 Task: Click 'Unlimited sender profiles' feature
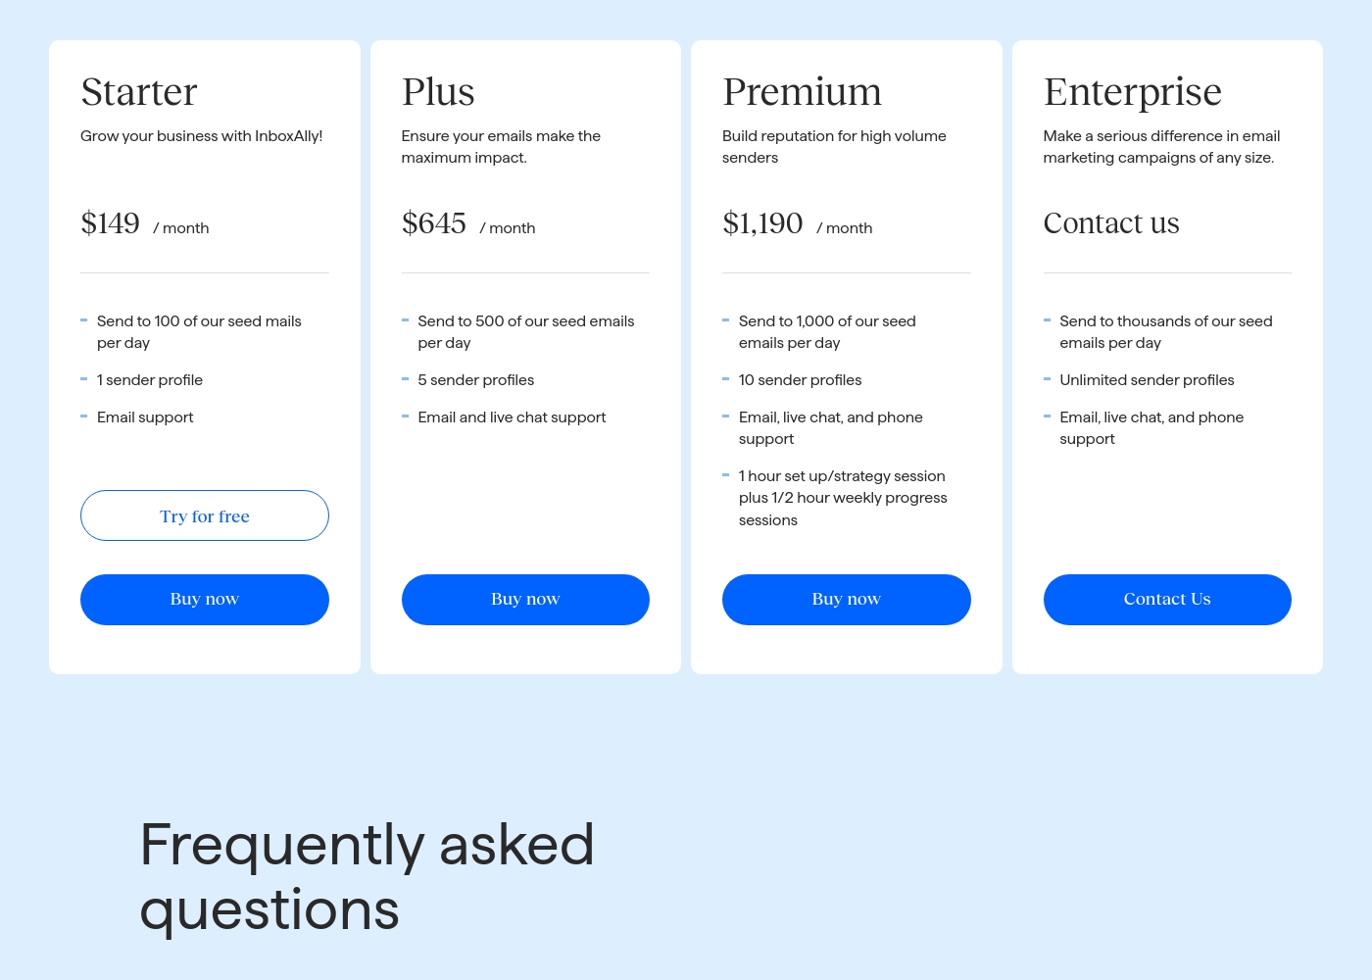pyautogui.click(x=1147, y=380)
